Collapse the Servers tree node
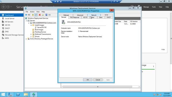172x97 pixels. coord(26,21)
